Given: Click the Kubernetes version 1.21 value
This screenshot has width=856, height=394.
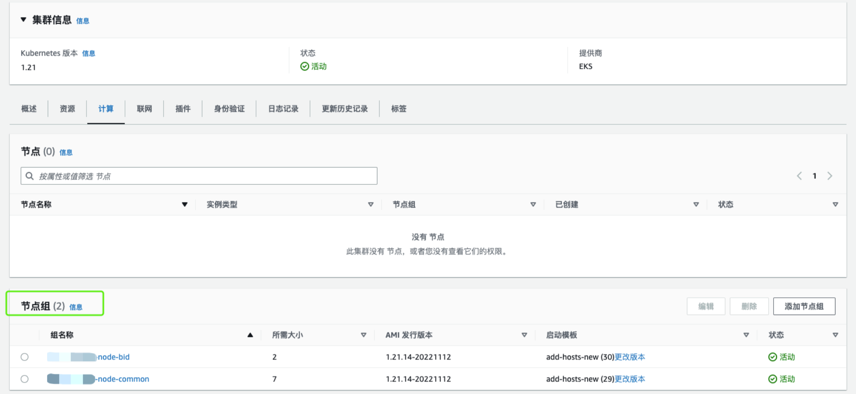Looking at the screenshot, I should point(28,68).
